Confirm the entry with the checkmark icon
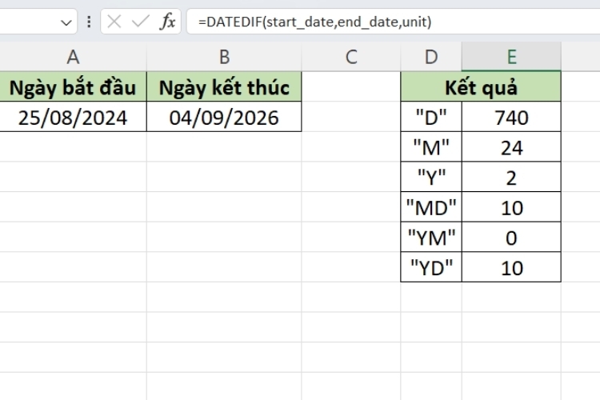Viewport: 600px width, 400px height. [x=141, y=22]
